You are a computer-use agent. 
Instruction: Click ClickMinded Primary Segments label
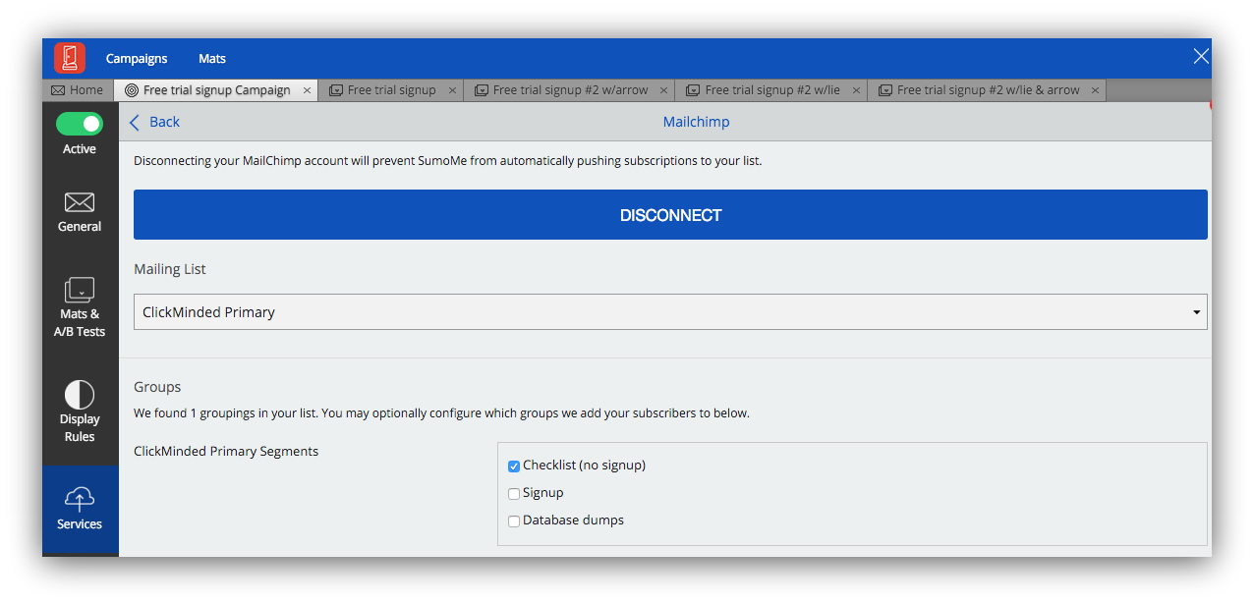pos(226,452)
